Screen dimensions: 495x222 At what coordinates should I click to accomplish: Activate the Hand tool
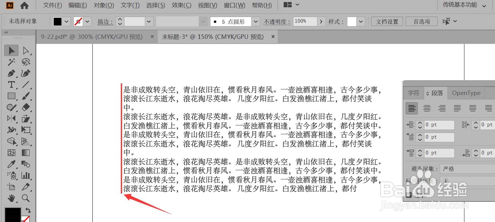click(11, 198)
